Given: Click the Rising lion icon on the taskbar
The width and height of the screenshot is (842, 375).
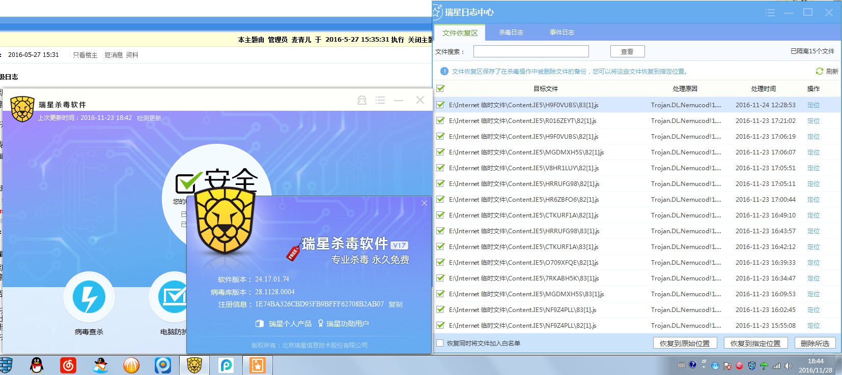Looking at the screenshot, I should pyautogui.click(x=194, y=365).
